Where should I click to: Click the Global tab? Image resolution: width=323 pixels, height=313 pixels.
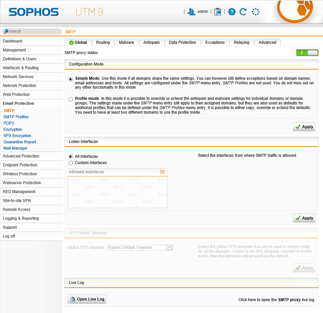tap(78, 43)
